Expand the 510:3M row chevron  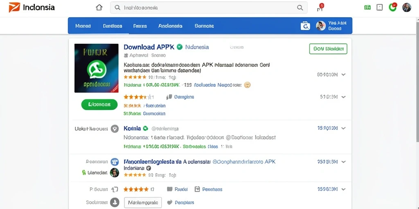click(344, 97)
